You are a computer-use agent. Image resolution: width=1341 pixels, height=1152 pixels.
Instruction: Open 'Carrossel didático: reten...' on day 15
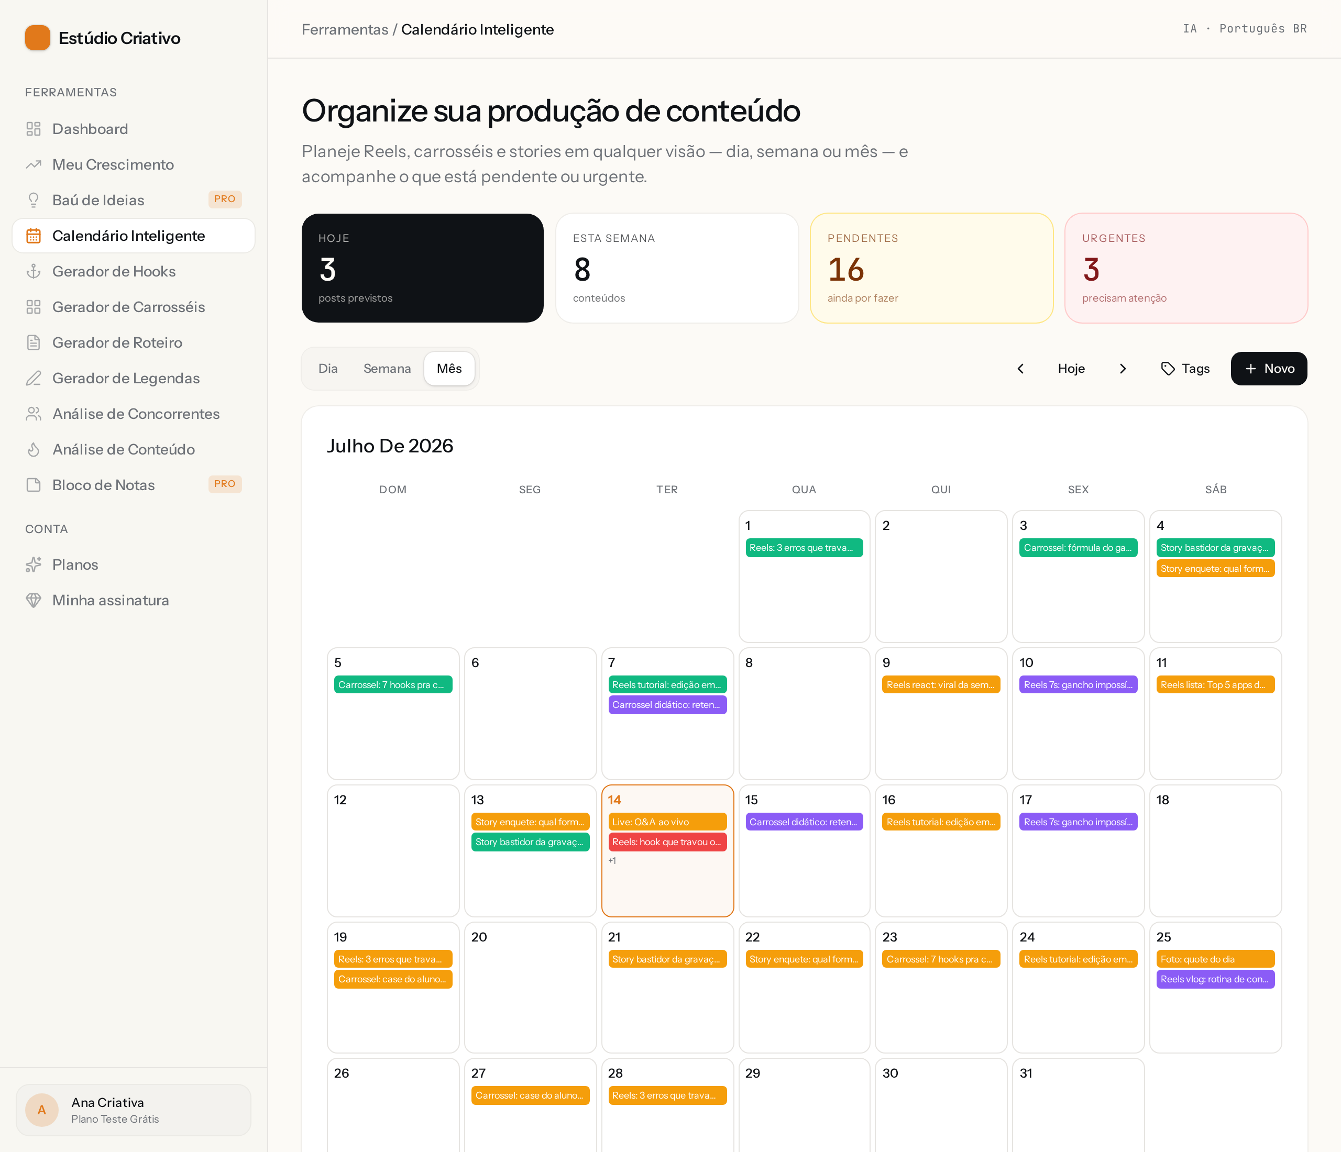[x=804, y=822]
